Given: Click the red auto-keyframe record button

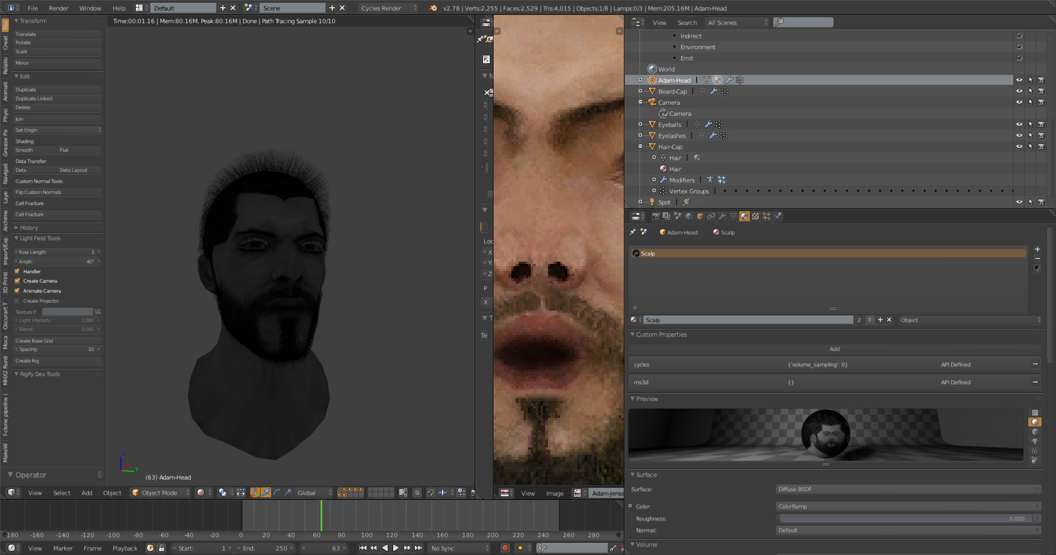Looking at the screenshot, I should 505,548.
